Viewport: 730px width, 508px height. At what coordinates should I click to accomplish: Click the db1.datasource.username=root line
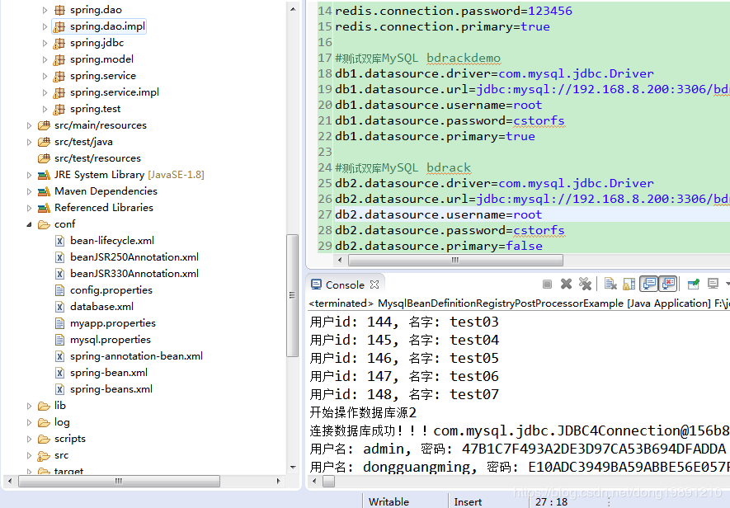tap(438, 105)
